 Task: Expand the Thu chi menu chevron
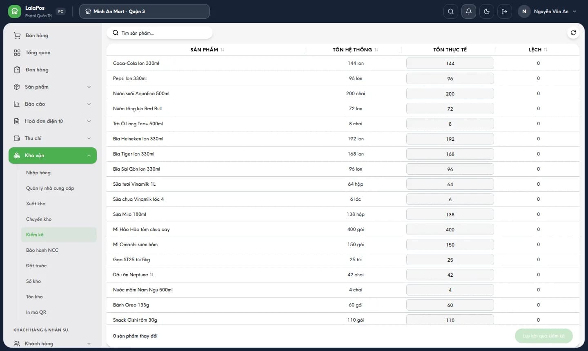(89, 138)
